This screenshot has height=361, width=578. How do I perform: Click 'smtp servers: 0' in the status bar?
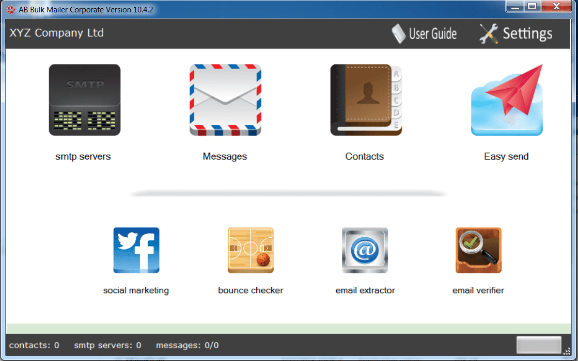click(x=107, y=345)
